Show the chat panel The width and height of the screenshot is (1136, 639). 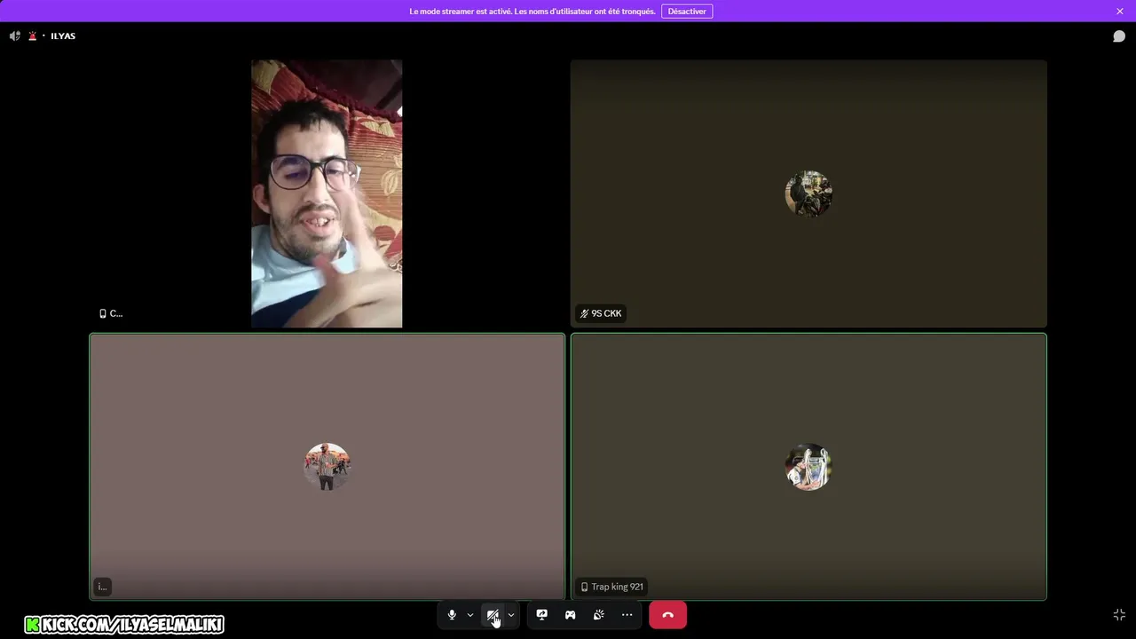(x=1119, y=36)
